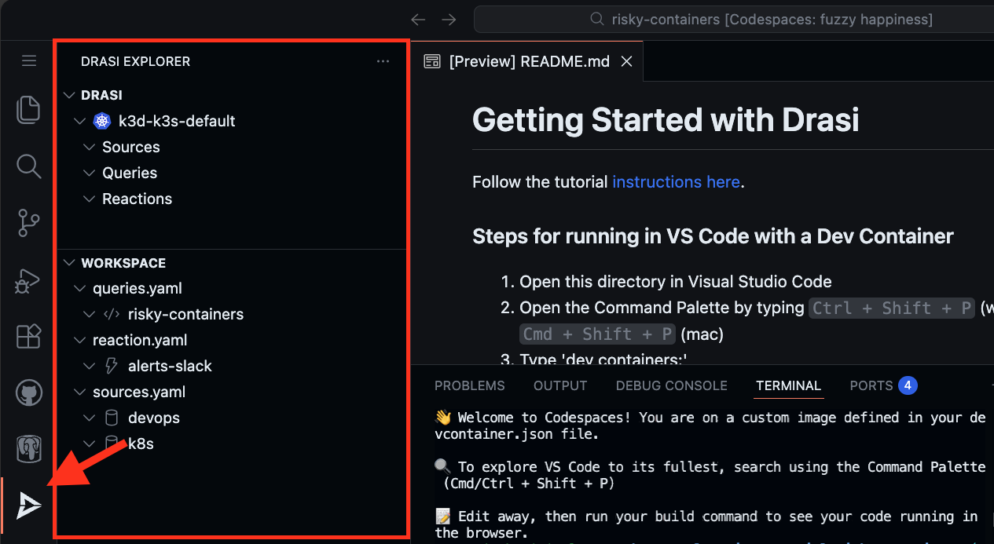Expand the Queries node

click(129, 173)
